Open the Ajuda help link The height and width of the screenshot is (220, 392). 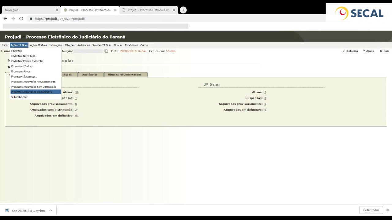point(368,51)
